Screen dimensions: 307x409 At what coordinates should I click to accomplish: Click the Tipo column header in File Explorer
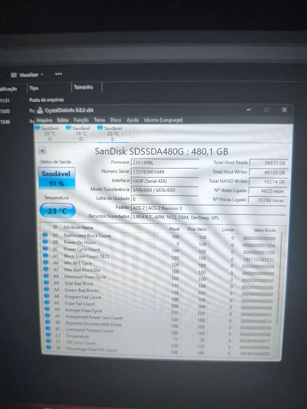[x=34, y=88]
